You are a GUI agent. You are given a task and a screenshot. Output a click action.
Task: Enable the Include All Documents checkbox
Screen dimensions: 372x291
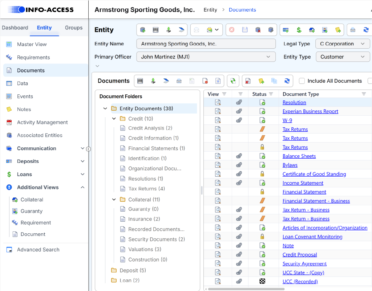pyautogui.click(x=302, y=81)
